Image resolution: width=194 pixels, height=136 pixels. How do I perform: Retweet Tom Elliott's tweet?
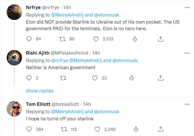(63, 129)
